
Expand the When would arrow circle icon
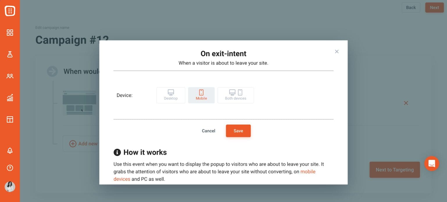point(52,71)
